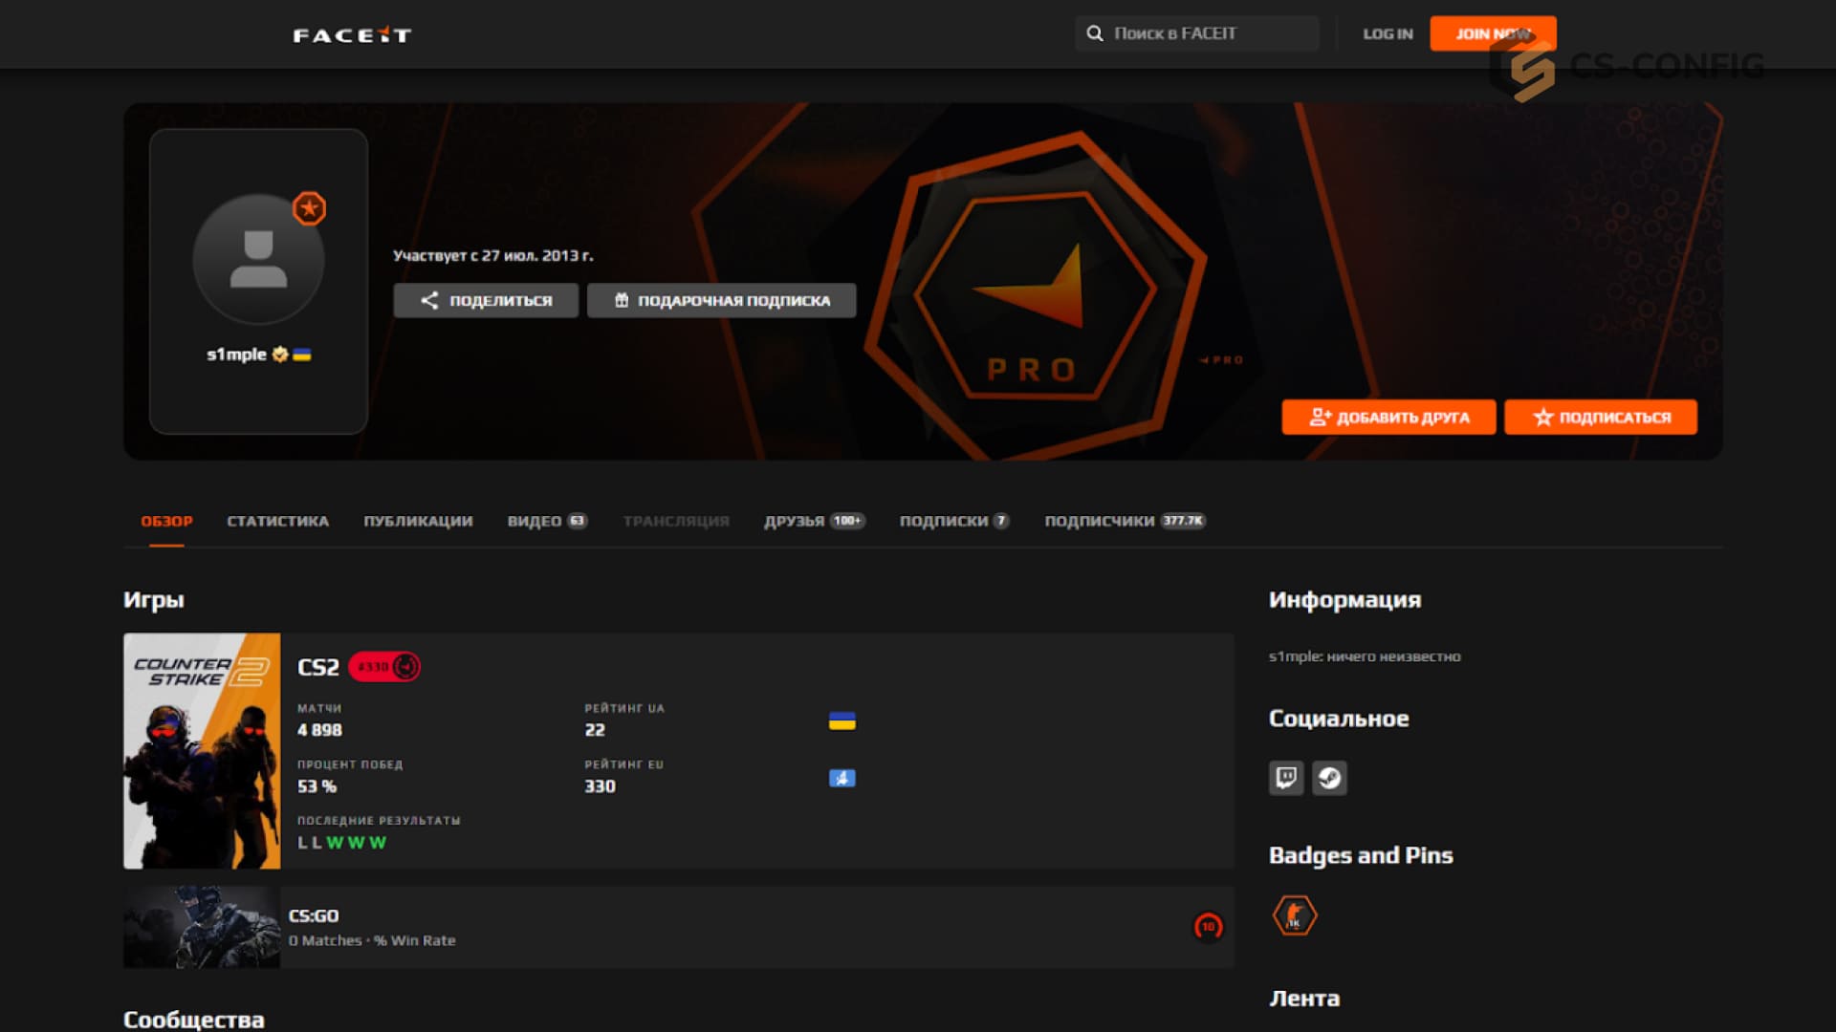
Task: Click the CS:GO level 10 icon
Action: [1208, 926]
